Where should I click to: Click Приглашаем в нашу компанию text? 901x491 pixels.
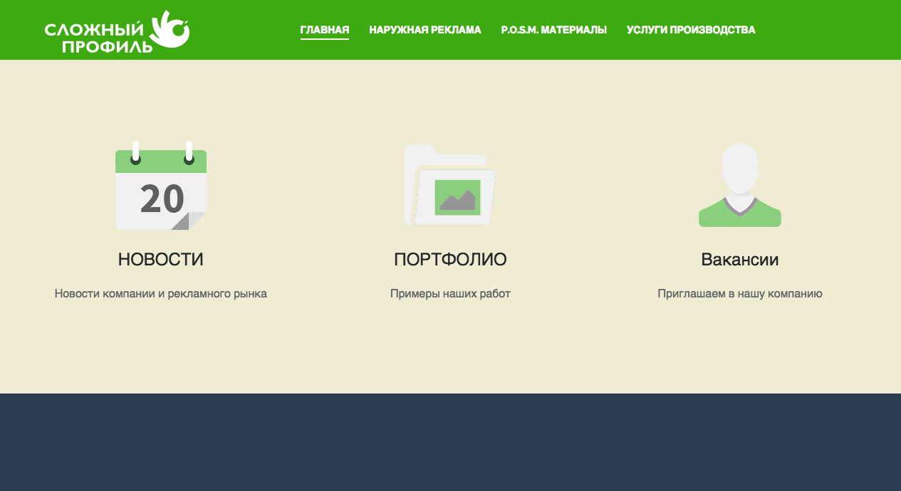point(739,292)
